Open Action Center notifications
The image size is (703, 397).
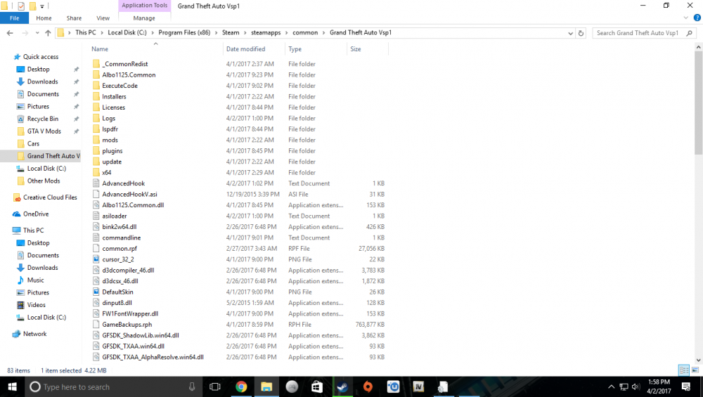(685, 386)
